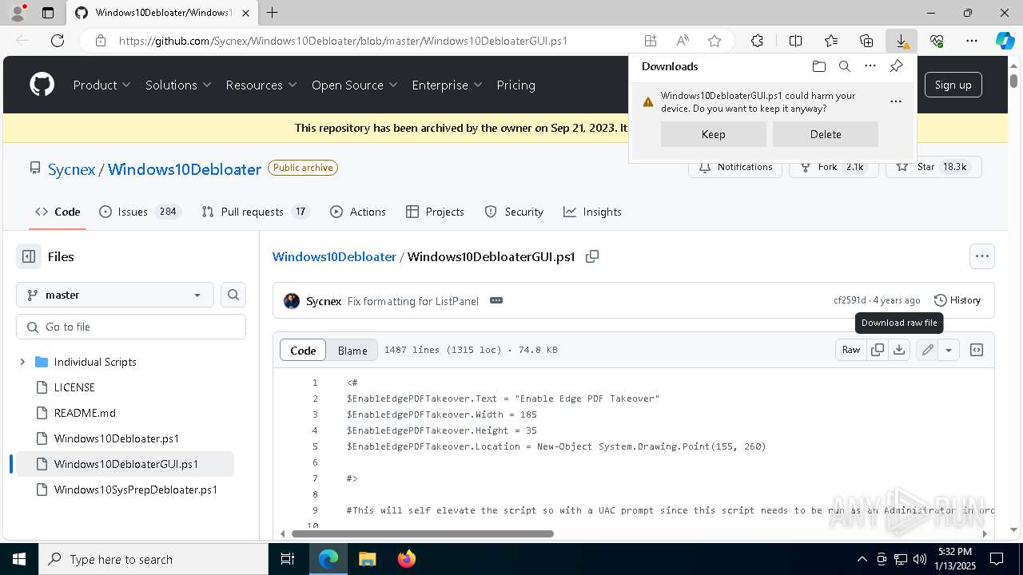Image resolution: width=1023 pixels, height=575 pixels.
Task: Expand the Individual Scripts folder
Action: pyautogui.click(x=22, y=362)
